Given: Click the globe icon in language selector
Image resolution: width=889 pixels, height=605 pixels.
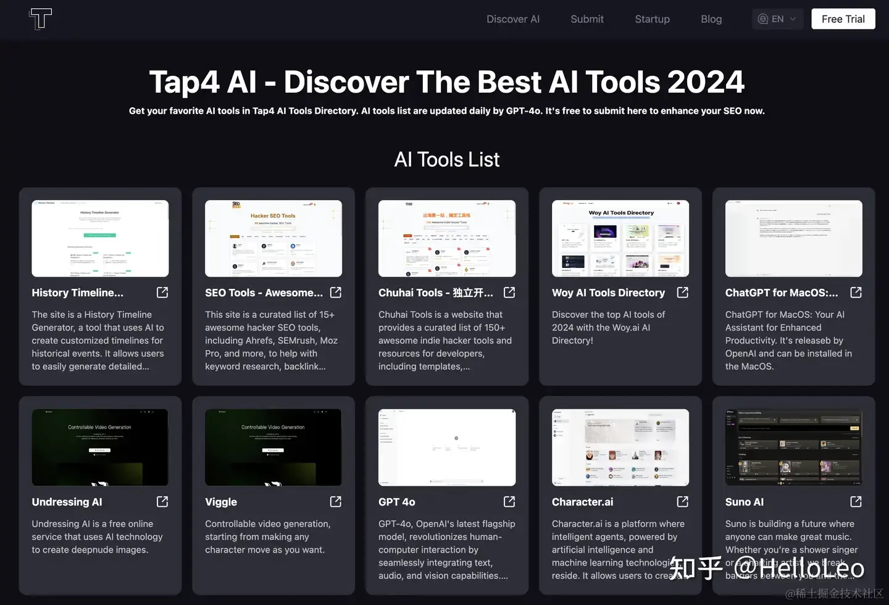Looking at the screenshot, I should click(x=763, y=19).
